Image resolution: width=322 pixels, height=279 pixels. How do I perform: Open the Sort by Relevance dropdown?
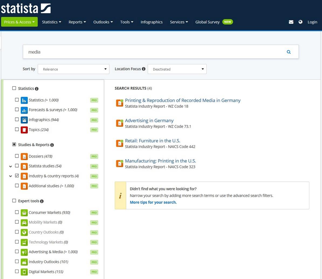(x=74, y=69)
